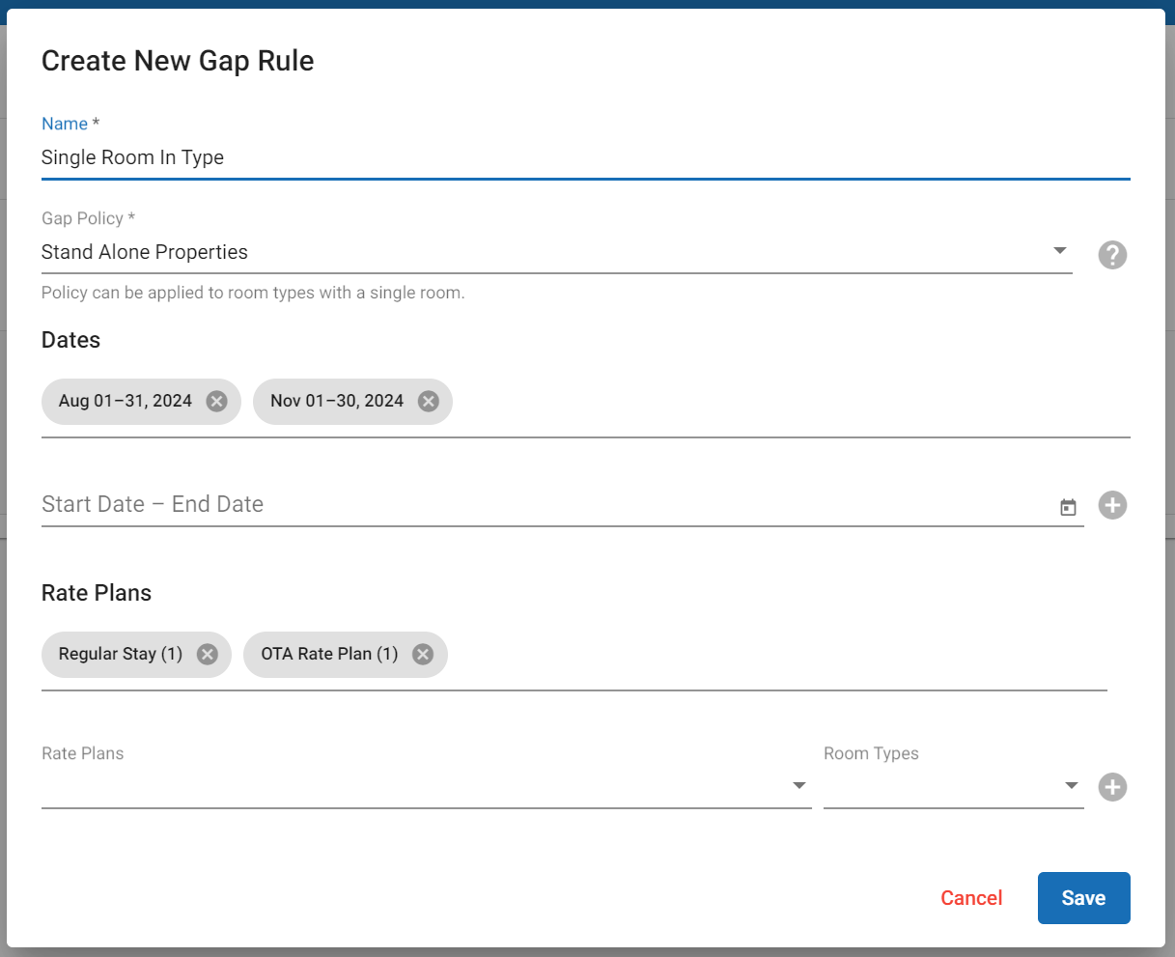The height and width of the screenshot is (957, 1175).
Task: Select the Nov 01–30, 2024 chip label
Action: [x=337, y=401]
